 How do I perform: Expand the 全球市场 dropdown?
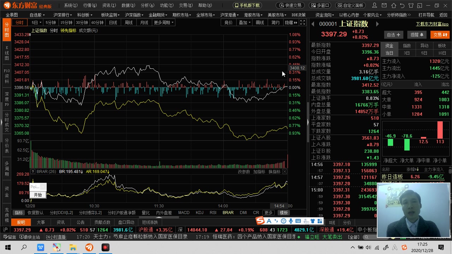[x=206, y=15]
